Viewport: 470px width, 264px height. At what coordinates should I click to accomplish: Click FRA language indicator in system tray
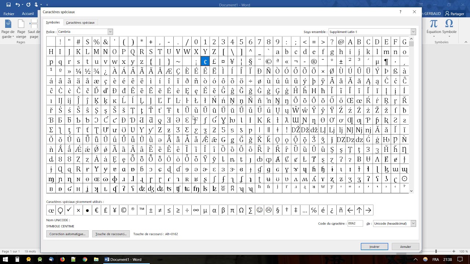coord(435,259)
